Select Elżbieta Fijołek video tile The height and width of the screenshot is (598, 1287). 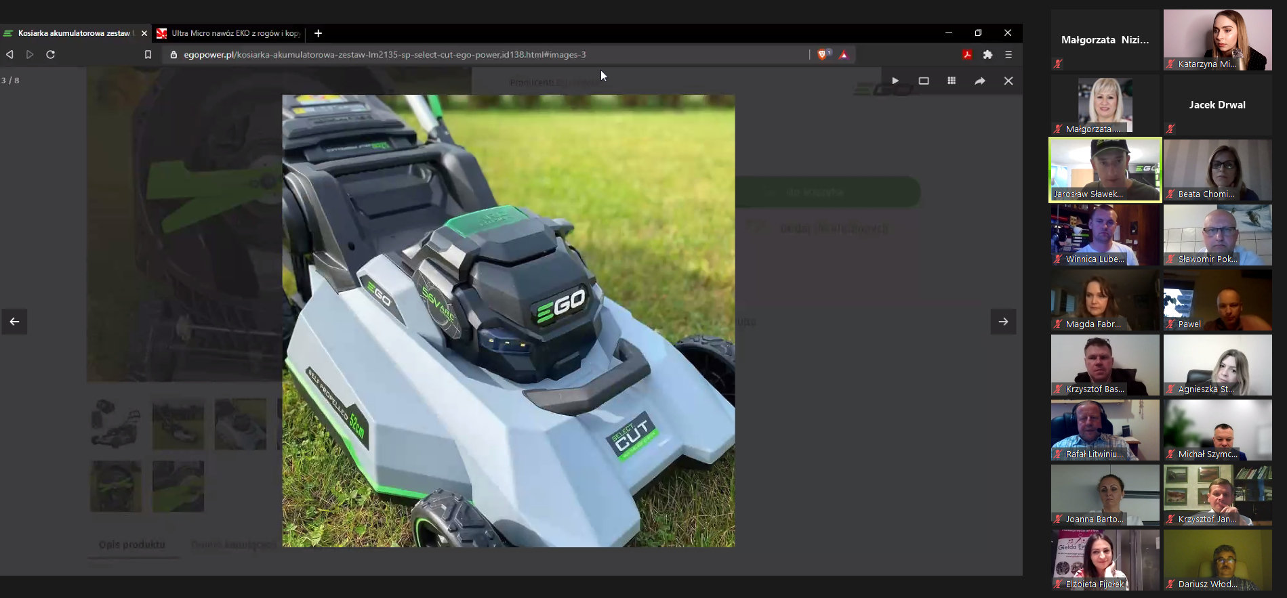(x=1105, y=560)
